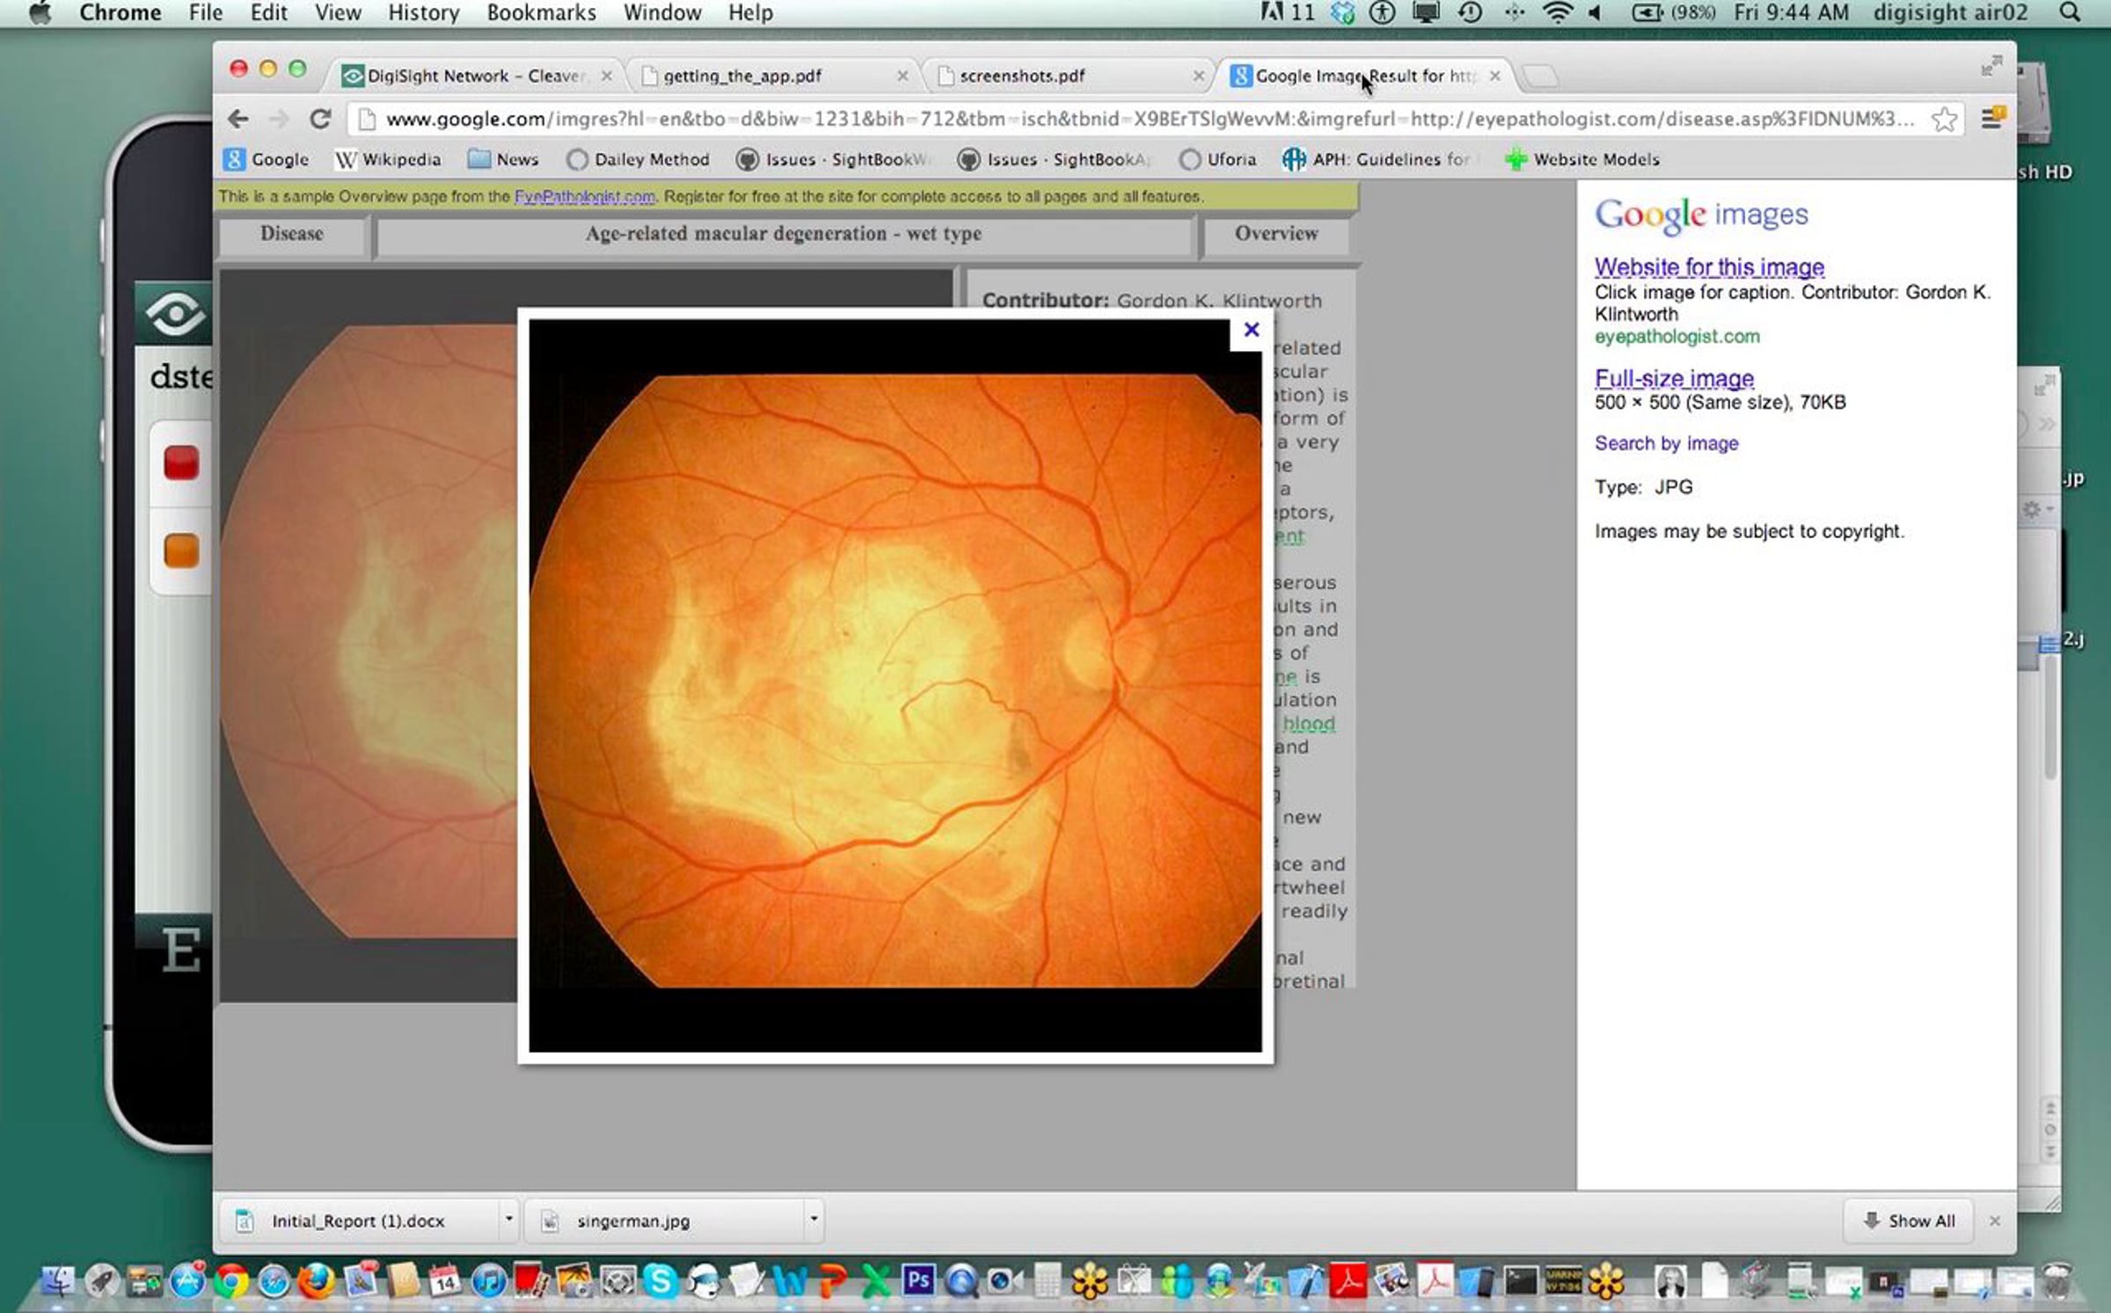
Task: Click the address bar URL field
Action: 1143,119
